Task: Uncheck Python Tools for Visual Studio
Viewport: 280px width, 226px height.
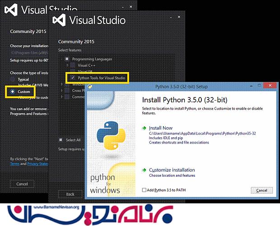Action: 73,78
